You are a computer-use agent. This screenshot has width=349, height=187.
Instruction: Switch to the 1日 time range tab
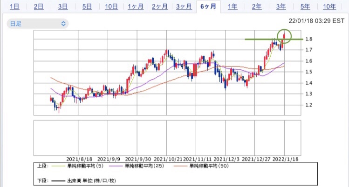coord(14,7)
